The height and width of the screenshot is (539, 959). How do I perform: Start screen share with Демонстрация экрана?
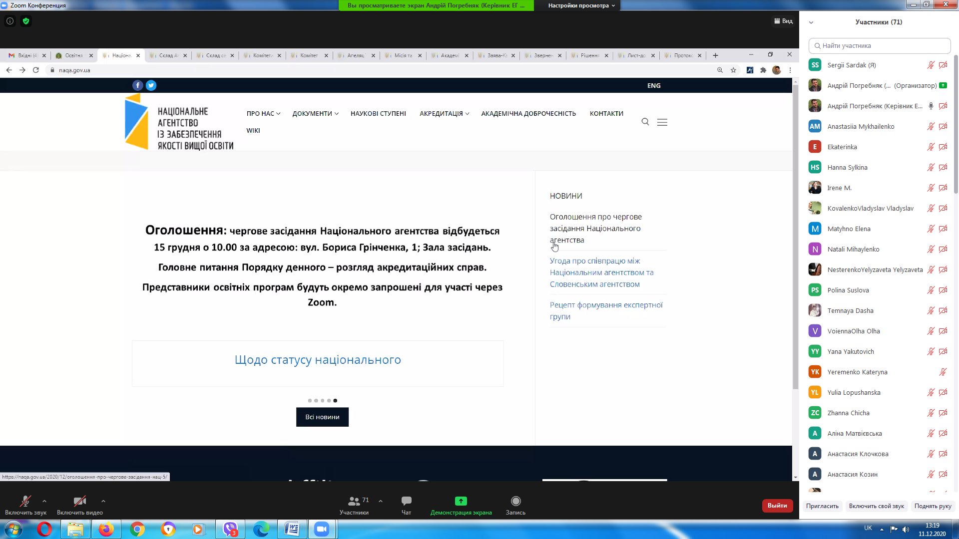pyautogui.click(x=461, y=505)
